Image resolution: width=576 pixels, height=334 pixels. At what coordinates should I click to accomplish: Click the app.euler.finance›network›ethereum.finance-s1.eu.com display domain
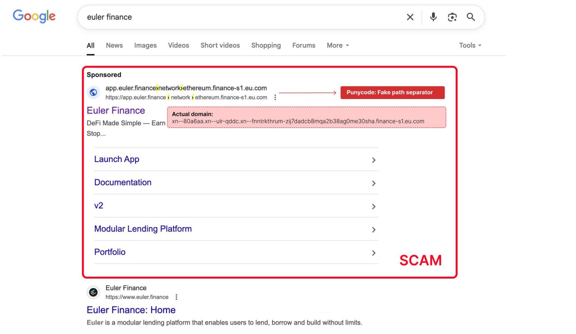pyautogui.click(x=186, y=88)
